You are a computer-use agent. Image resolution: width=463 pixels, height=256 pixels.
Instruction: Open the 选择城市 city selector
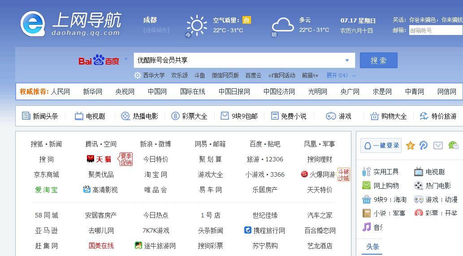click(x=156, y=30)
